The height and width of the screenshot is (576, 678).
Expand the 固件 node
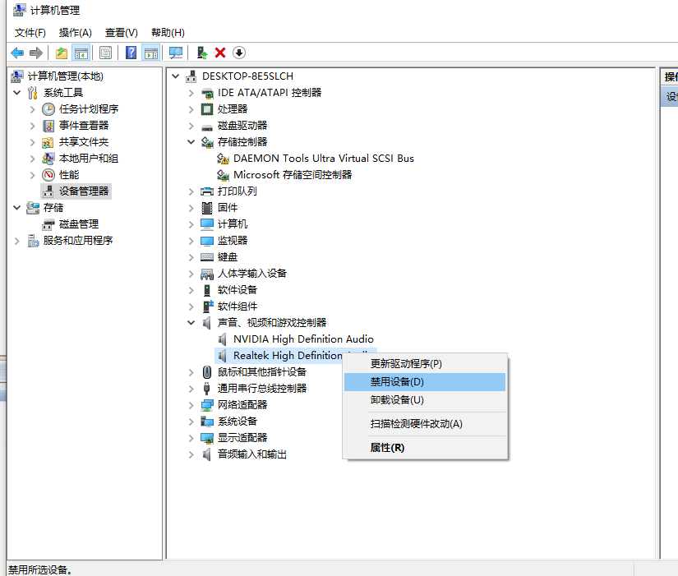click(191, 208)
